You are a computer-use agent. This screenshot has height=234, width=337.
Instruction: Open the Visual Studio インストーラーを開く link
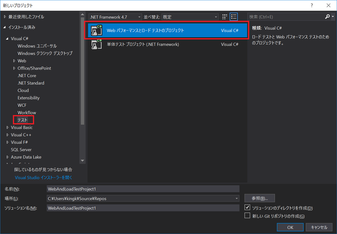point(43,178)
